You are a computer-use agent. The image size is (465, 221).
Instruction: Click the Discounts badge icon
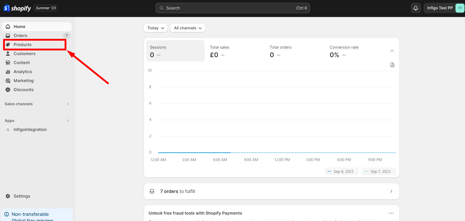pyautogui.click(x=8, y=90)
